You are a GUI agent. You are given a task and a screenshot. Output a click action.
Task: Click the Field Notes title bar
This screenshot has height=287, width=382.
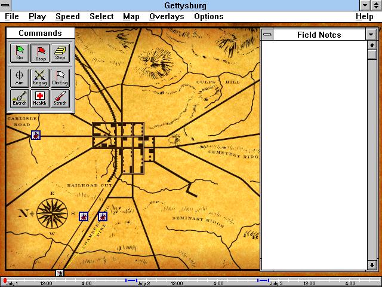319,35
